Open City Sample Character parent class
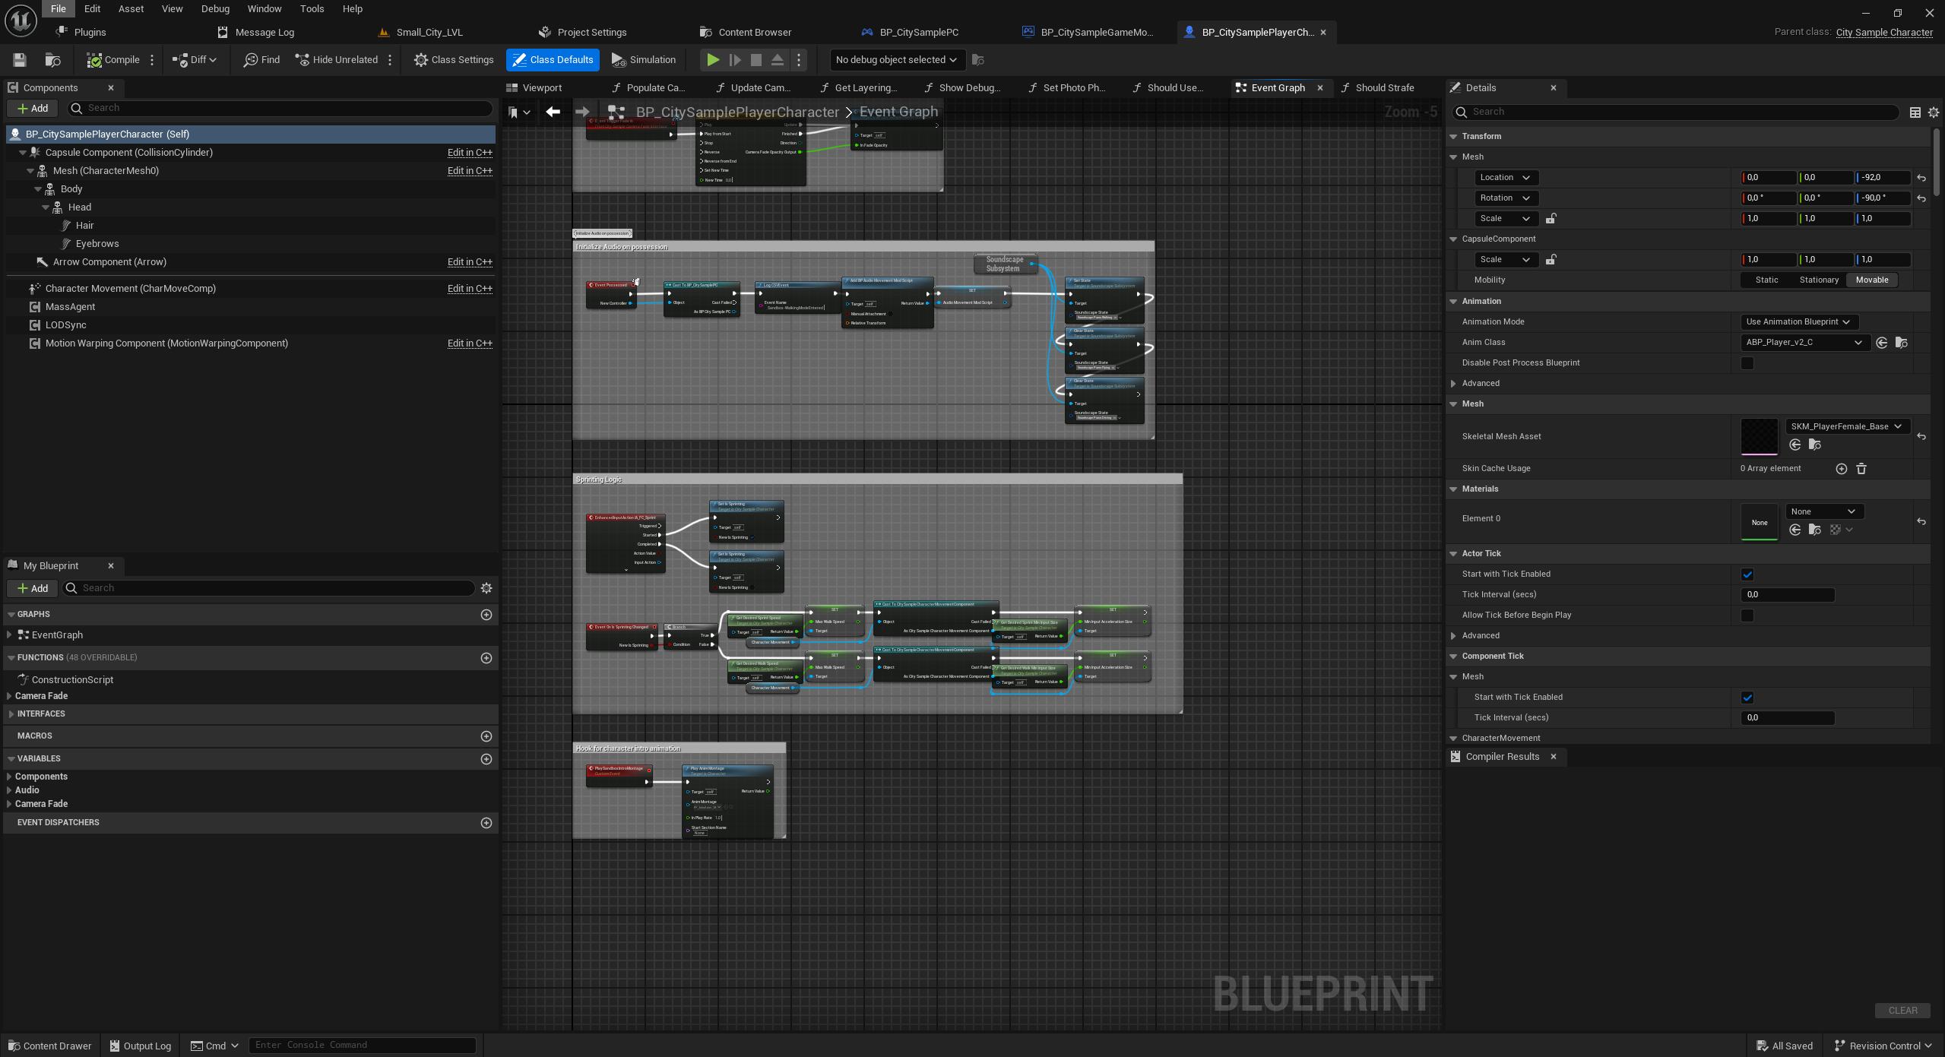This screenshot has height=1057, width=1945. click(x=1884, y=33)
